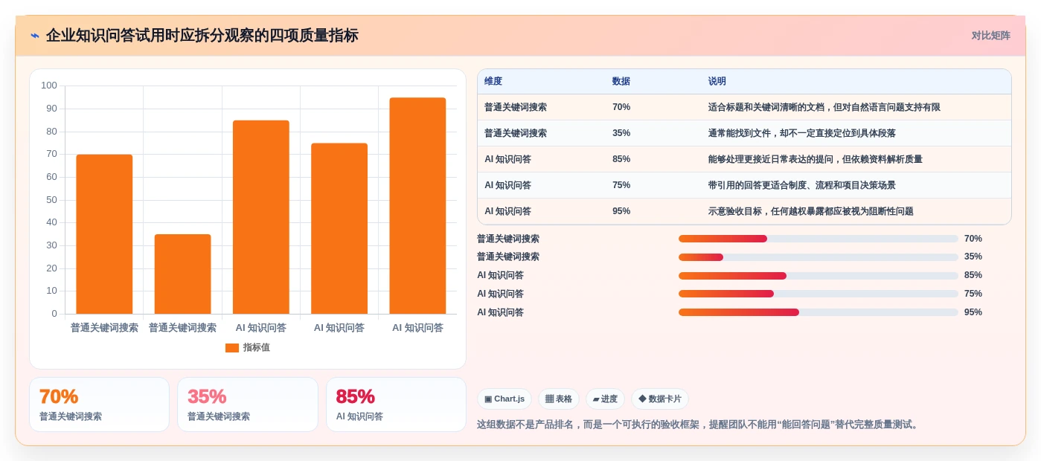Screen dimensions: 1041x461
Task: Click the 说明 column header
Action: pyautogui.click(x=717, y=82)
